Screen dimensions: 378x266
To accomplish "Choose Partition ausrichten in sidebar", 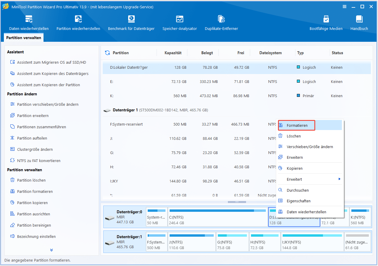I will (x=30, y=214).
